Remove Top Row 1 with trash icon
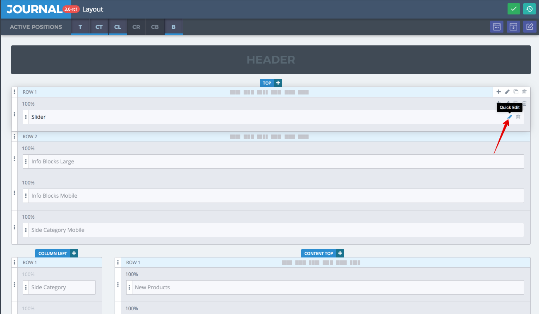 (525, 92)
